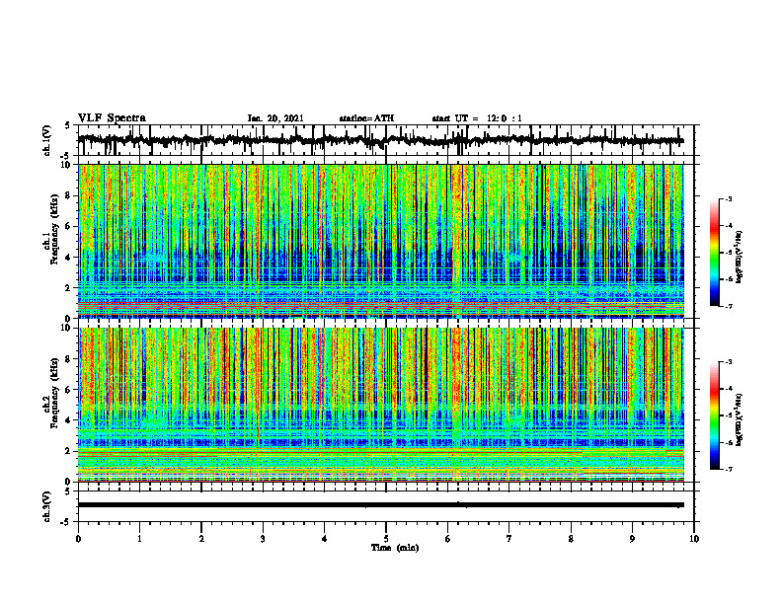Click the log(PSD) label beside ch.2 colorbar

[x=740, y=419]
